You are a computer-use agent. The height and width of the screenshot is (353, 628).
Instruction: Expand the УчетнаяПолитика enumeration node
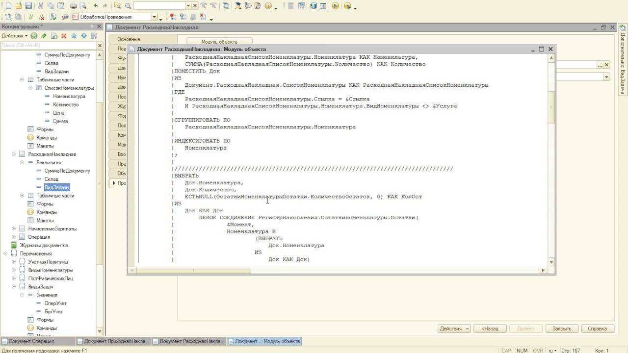click(14, 262)
